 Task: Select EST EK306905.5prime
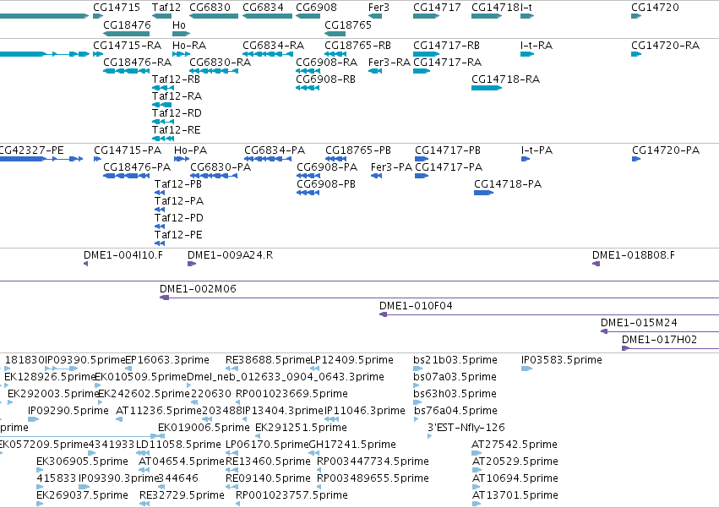pos(82,462)
